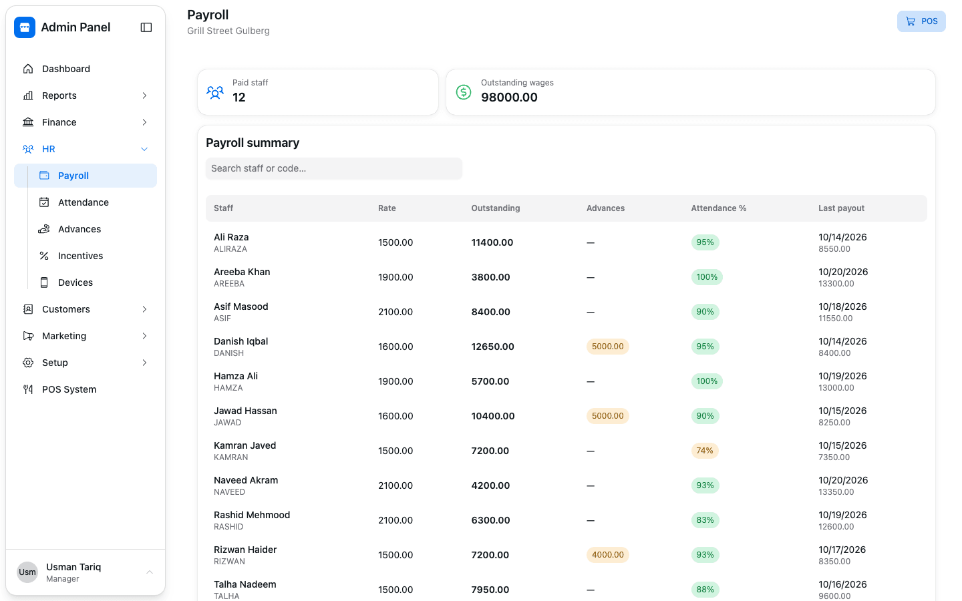Click the Outstanding wages dollar icon
The height and width of the screenshot is (601, 962).
(464, 92)
